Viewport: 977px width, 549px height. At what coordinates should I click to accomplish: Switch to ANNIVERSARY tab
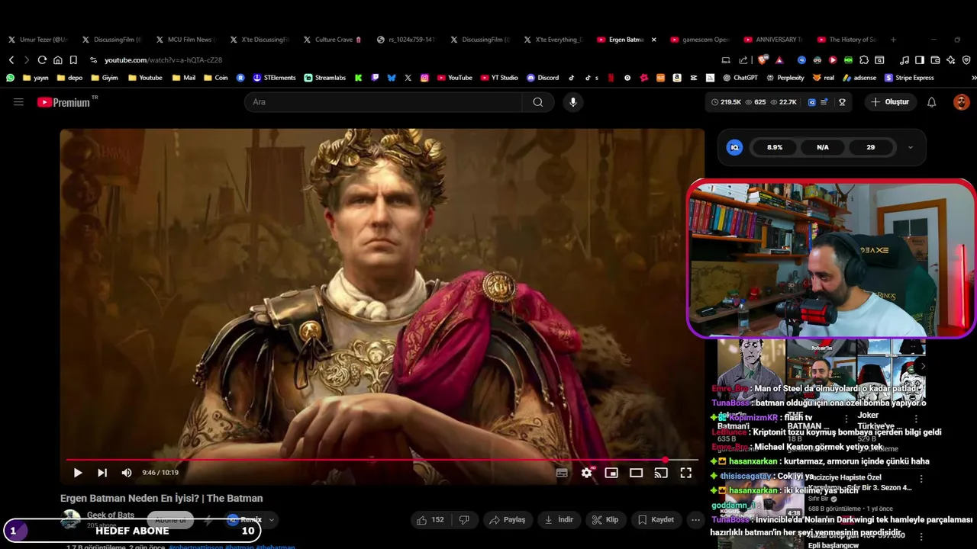point(772,40)
